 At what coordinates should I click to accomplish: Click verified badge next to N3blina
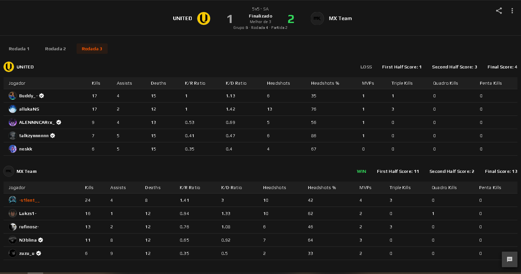click(x=40, y=240)
